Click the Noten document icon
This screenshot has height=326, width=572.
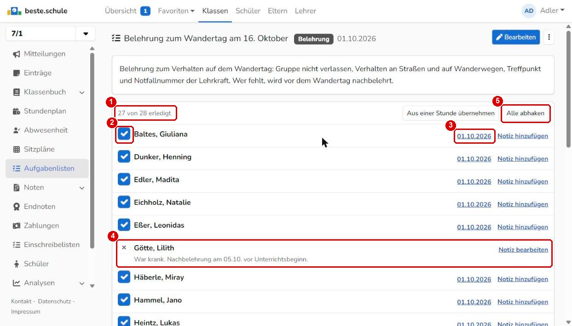pos(17,187)
